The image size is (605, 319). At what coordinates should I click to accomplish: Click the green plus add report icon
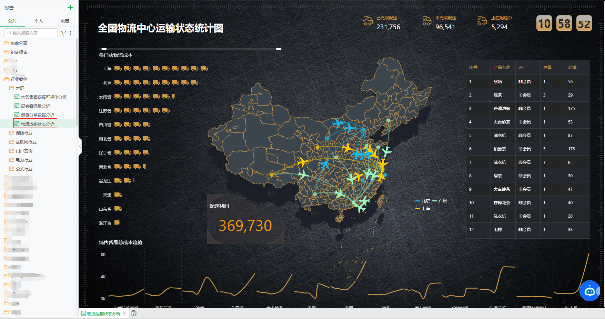(x=70, y=8)
